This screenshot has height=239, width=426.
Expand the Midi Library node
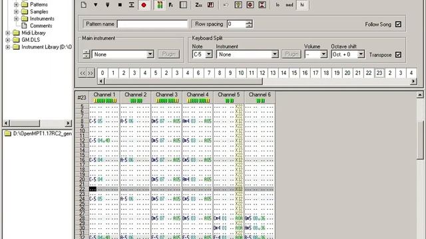pos(7,33)
